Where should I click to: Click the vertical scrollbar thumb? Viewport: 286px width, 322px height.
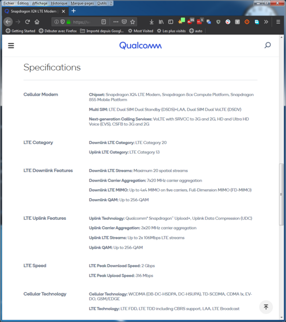click(281, 194)
